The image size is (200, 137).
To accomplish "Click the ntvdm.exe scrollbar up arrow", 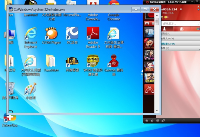I will [157, 15].
